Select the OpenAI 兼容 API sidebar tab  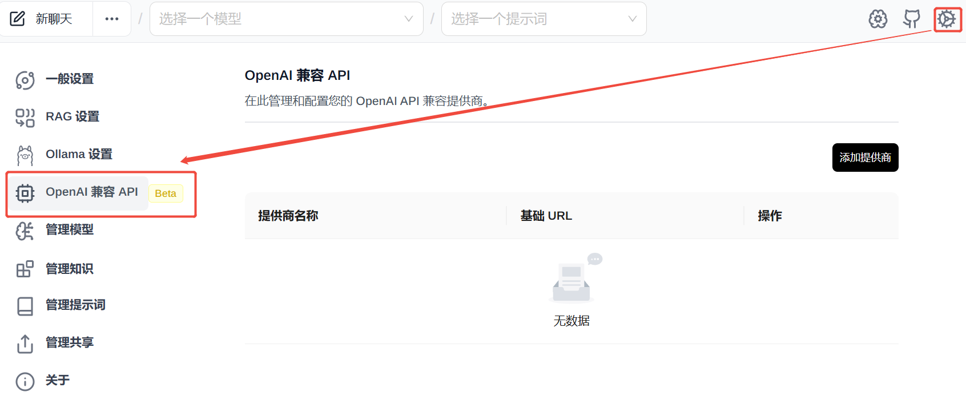(x=91, y=192)
